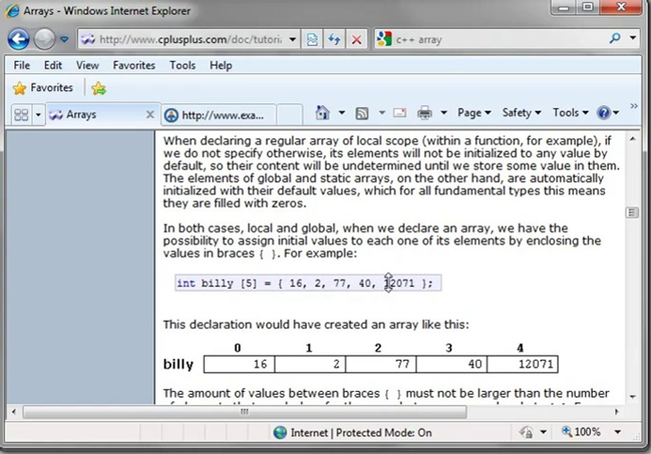The image size is (651, 454).
Task: Click the Print icon in command bar
Action: click(425, 113)
